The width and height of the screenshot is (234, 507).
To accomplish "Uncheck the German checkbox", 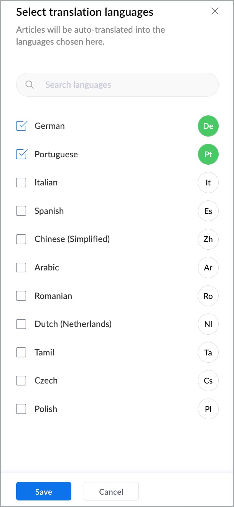I will coord(21,126).
